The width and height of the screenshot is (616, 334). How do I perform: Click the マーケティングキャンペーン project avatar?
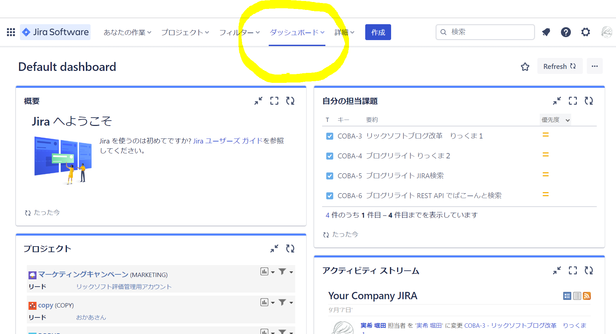coord(33,275)
